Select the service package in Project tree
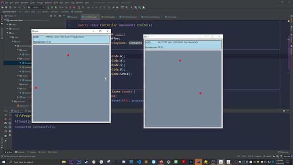 click(23, 84)
